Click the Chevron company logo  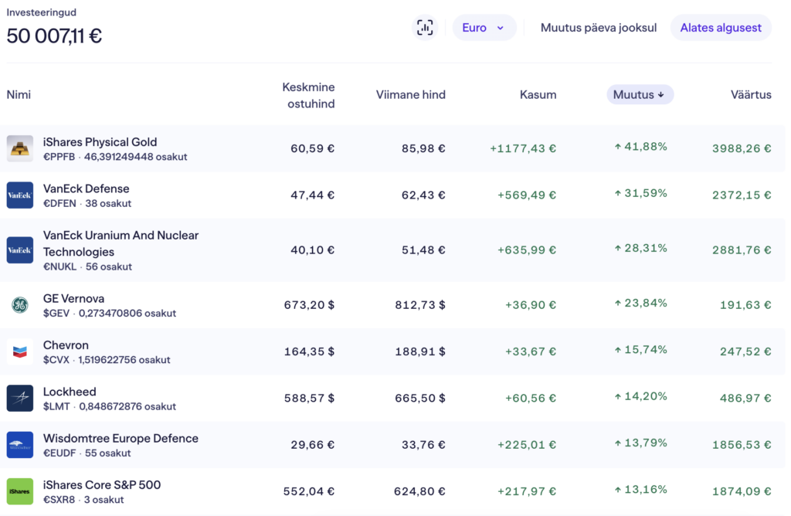20,351
